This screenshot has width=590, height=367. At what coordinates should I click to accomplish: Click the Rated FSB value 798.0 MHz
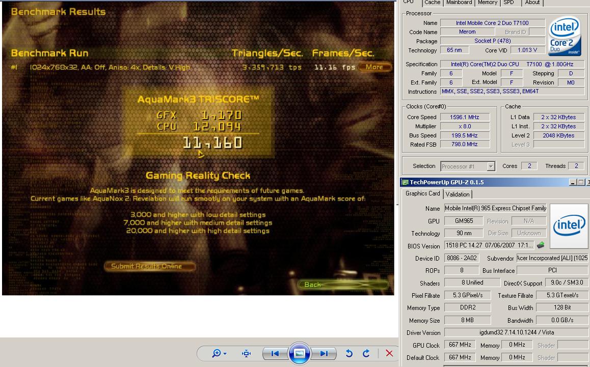pos(465,145)
